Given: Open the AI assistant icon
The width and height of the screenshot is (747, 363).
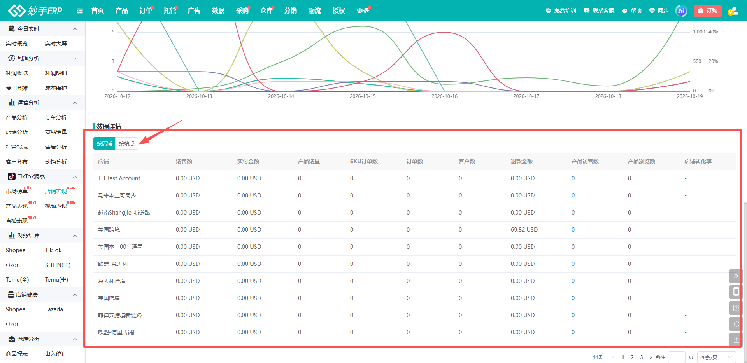Looking at the screenshot, I should click(681, 11).
